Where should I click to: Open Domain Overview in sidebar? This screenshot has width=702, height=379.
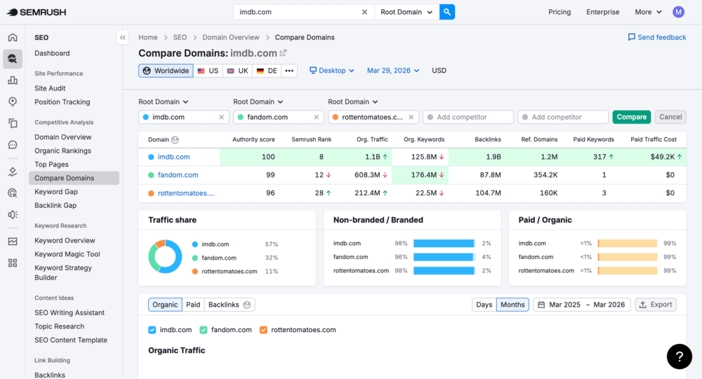62,137
